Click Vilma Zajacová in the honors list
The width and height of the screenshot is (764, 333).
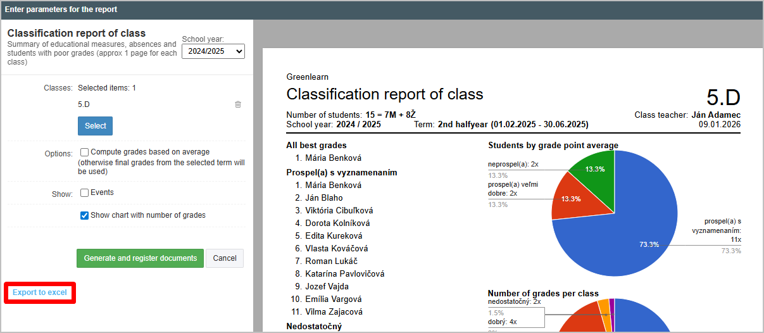tap(334, 311)
